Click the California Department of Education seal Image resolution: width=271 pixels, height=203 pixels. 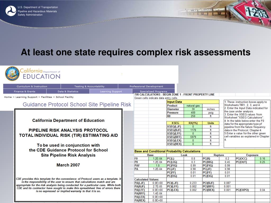(x=12, y=73)
